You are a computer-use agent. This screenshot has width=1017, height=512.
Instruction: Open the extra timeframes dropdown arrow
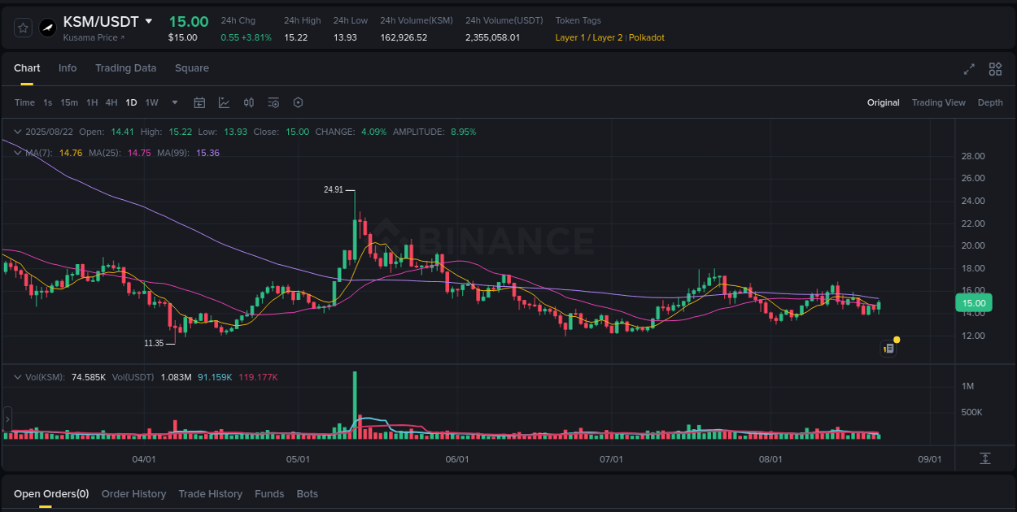tap(174, 102)
